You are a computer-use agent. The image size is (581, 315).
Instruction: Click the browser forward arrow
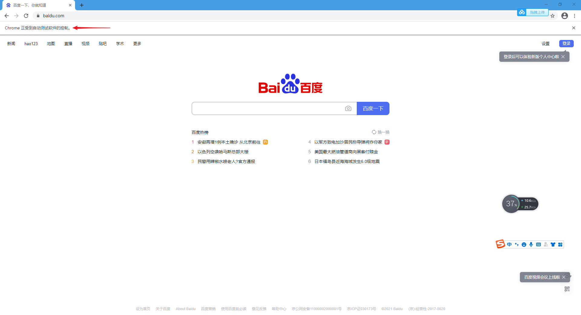click(x=16, y=16)
